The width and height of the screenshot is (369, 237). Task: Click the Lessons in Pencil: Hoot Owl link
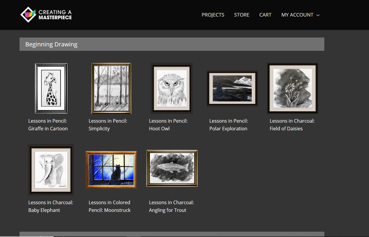pyautogui.click(x=168, y=125)
